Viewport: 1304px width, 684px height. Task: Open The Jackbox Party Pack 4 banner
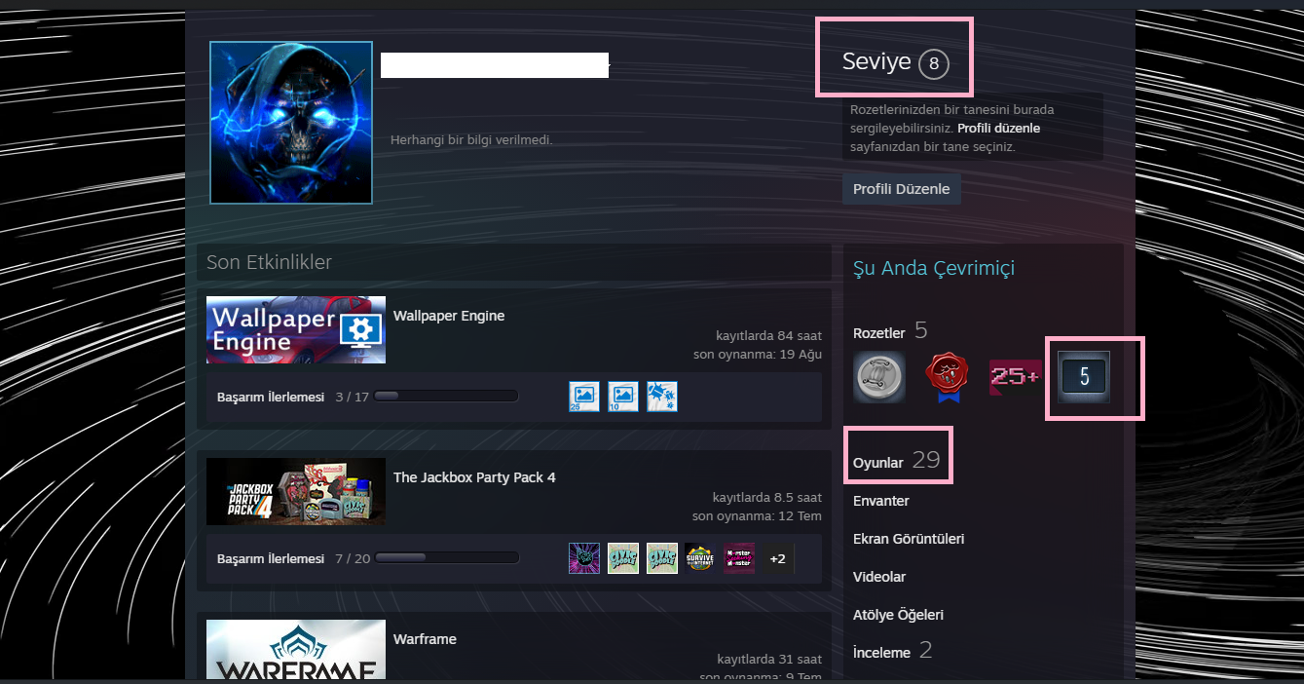(x=296, y=492)
